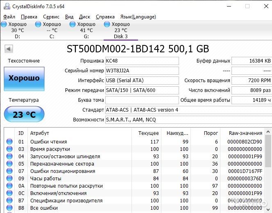
Task: Open the Вид menu
Action: pos(69,17)
